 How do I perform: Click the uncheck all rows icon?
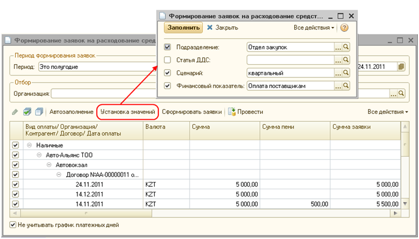pyautogui.click(x=39, y=112)
